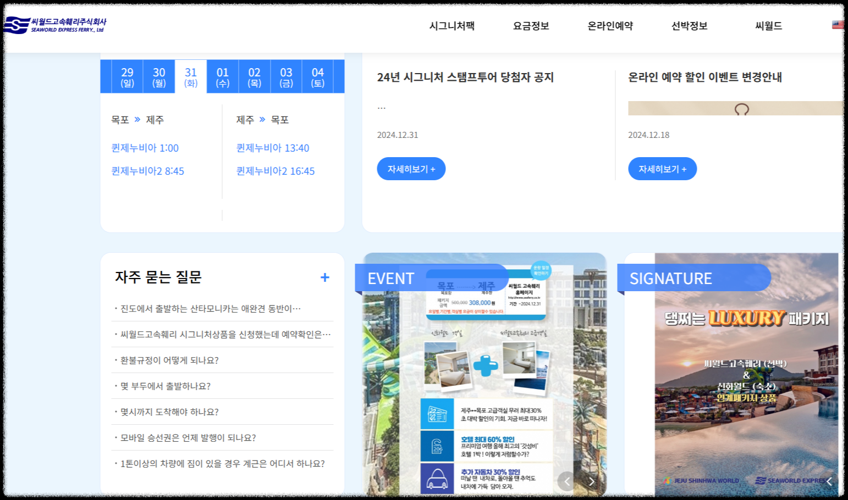
Task: Click left arrow on EVENT banner carousel
Action: click(567, 481)
